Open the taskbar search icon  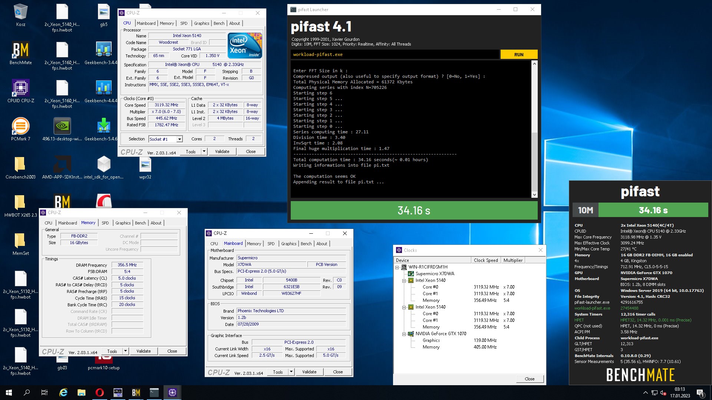click(x=27, y=393)
